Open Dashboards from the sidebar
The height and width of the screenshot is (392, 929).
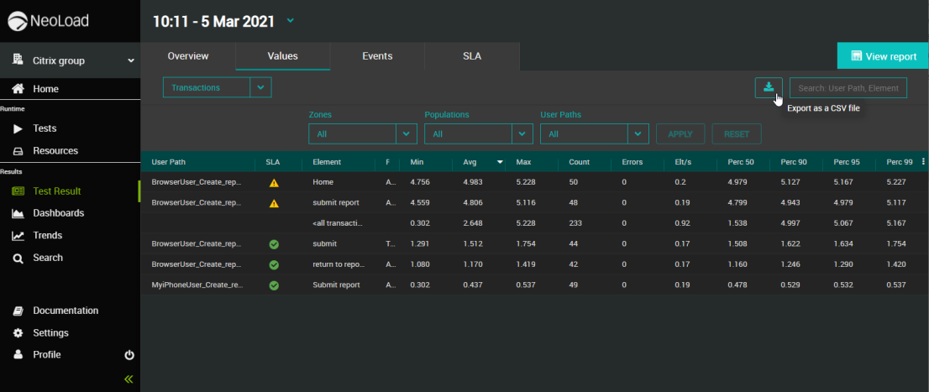click(58, 213)
